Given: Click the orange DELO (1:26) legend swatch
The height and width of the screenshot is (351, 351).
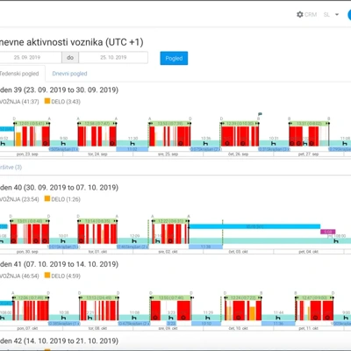Looking at the screenshot, I should (x=47, y=198).
